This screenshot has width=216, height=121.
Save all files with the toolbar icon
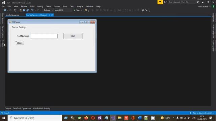28,10
